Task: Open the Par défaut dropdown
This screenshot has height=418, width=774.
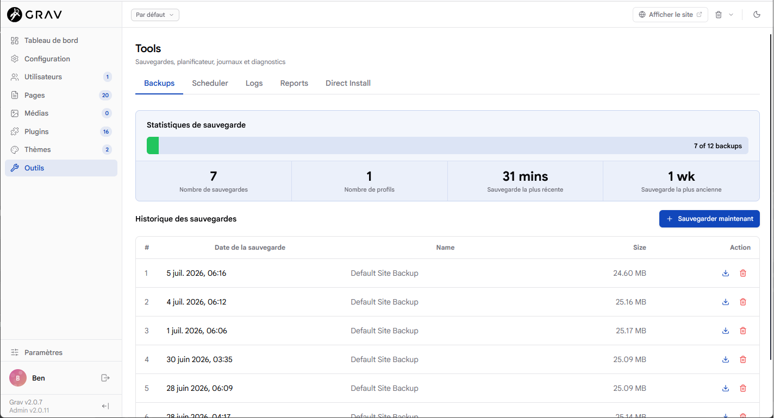Action: coord(155,15)
